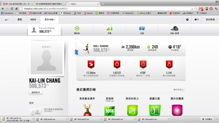Open dropdown arrow for BF-162.part5.rar download
219x123 pixels.
point(33,119)
